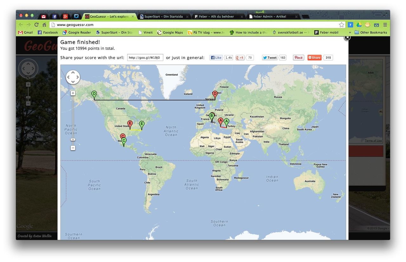The image size is (406, 262).
Task: Select the green B marker over Italy
Action: tap(212, 117)
